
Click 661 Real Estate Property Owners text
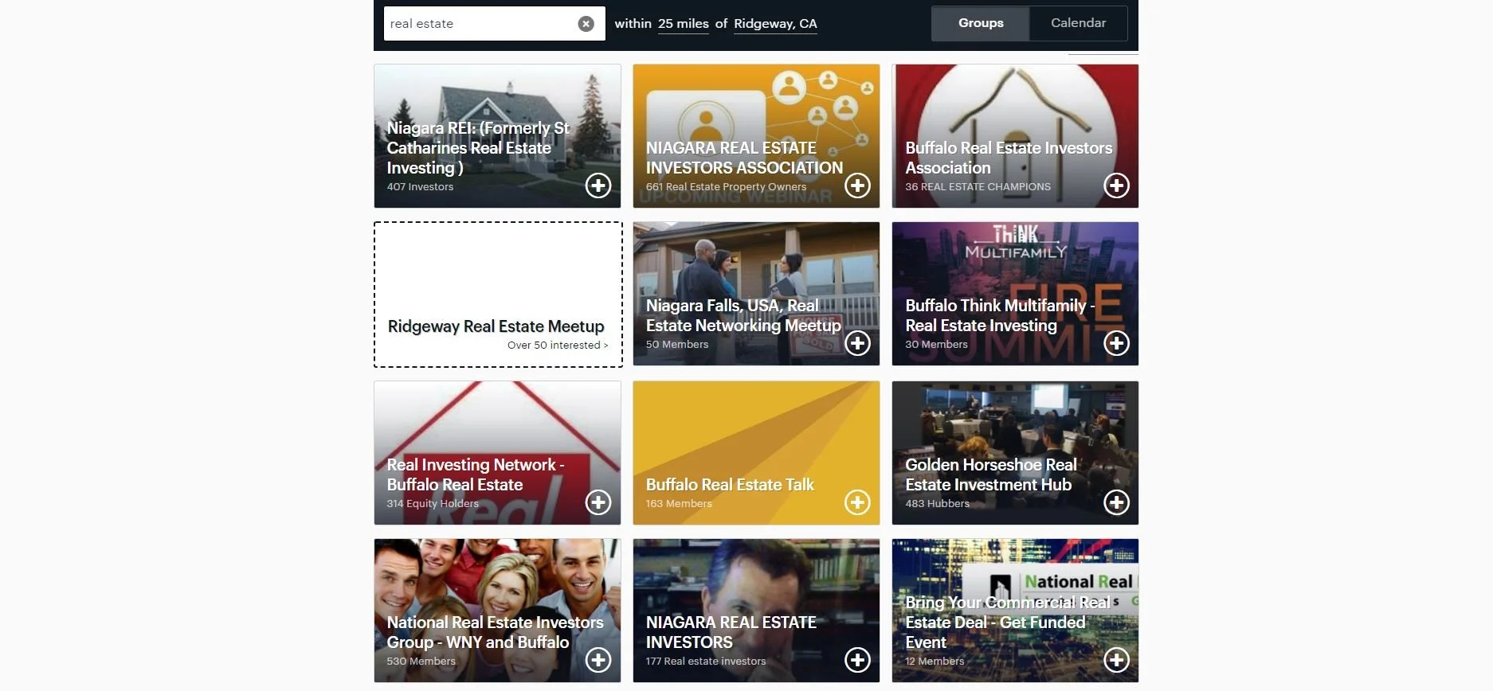tap(726, 187)
